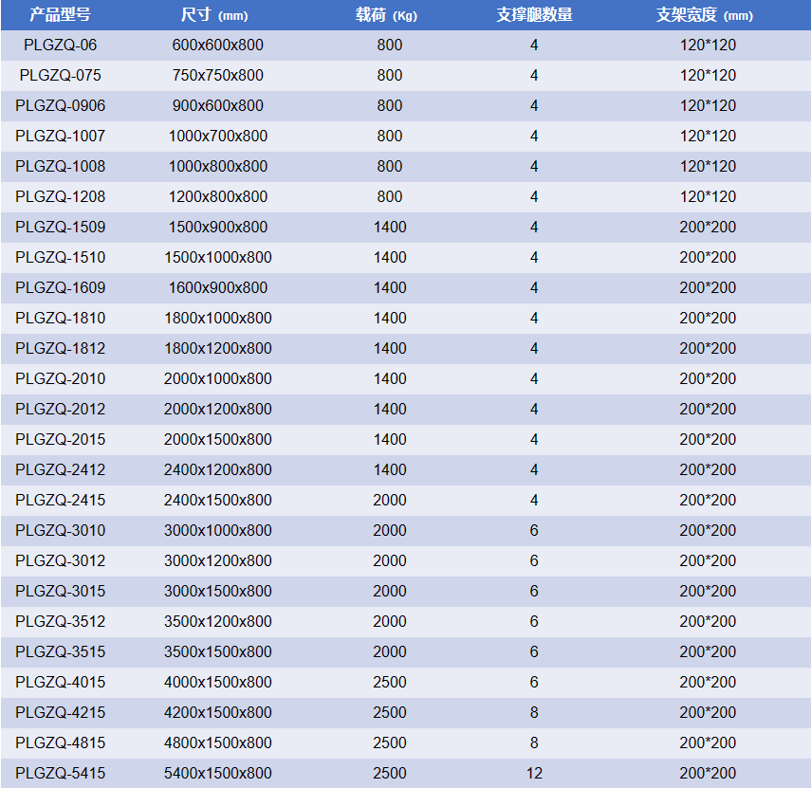The width and height of the screenshot is (811, 788).
Task: Click the 支撑腿数量 column header
Action: (x=534, y=15)
